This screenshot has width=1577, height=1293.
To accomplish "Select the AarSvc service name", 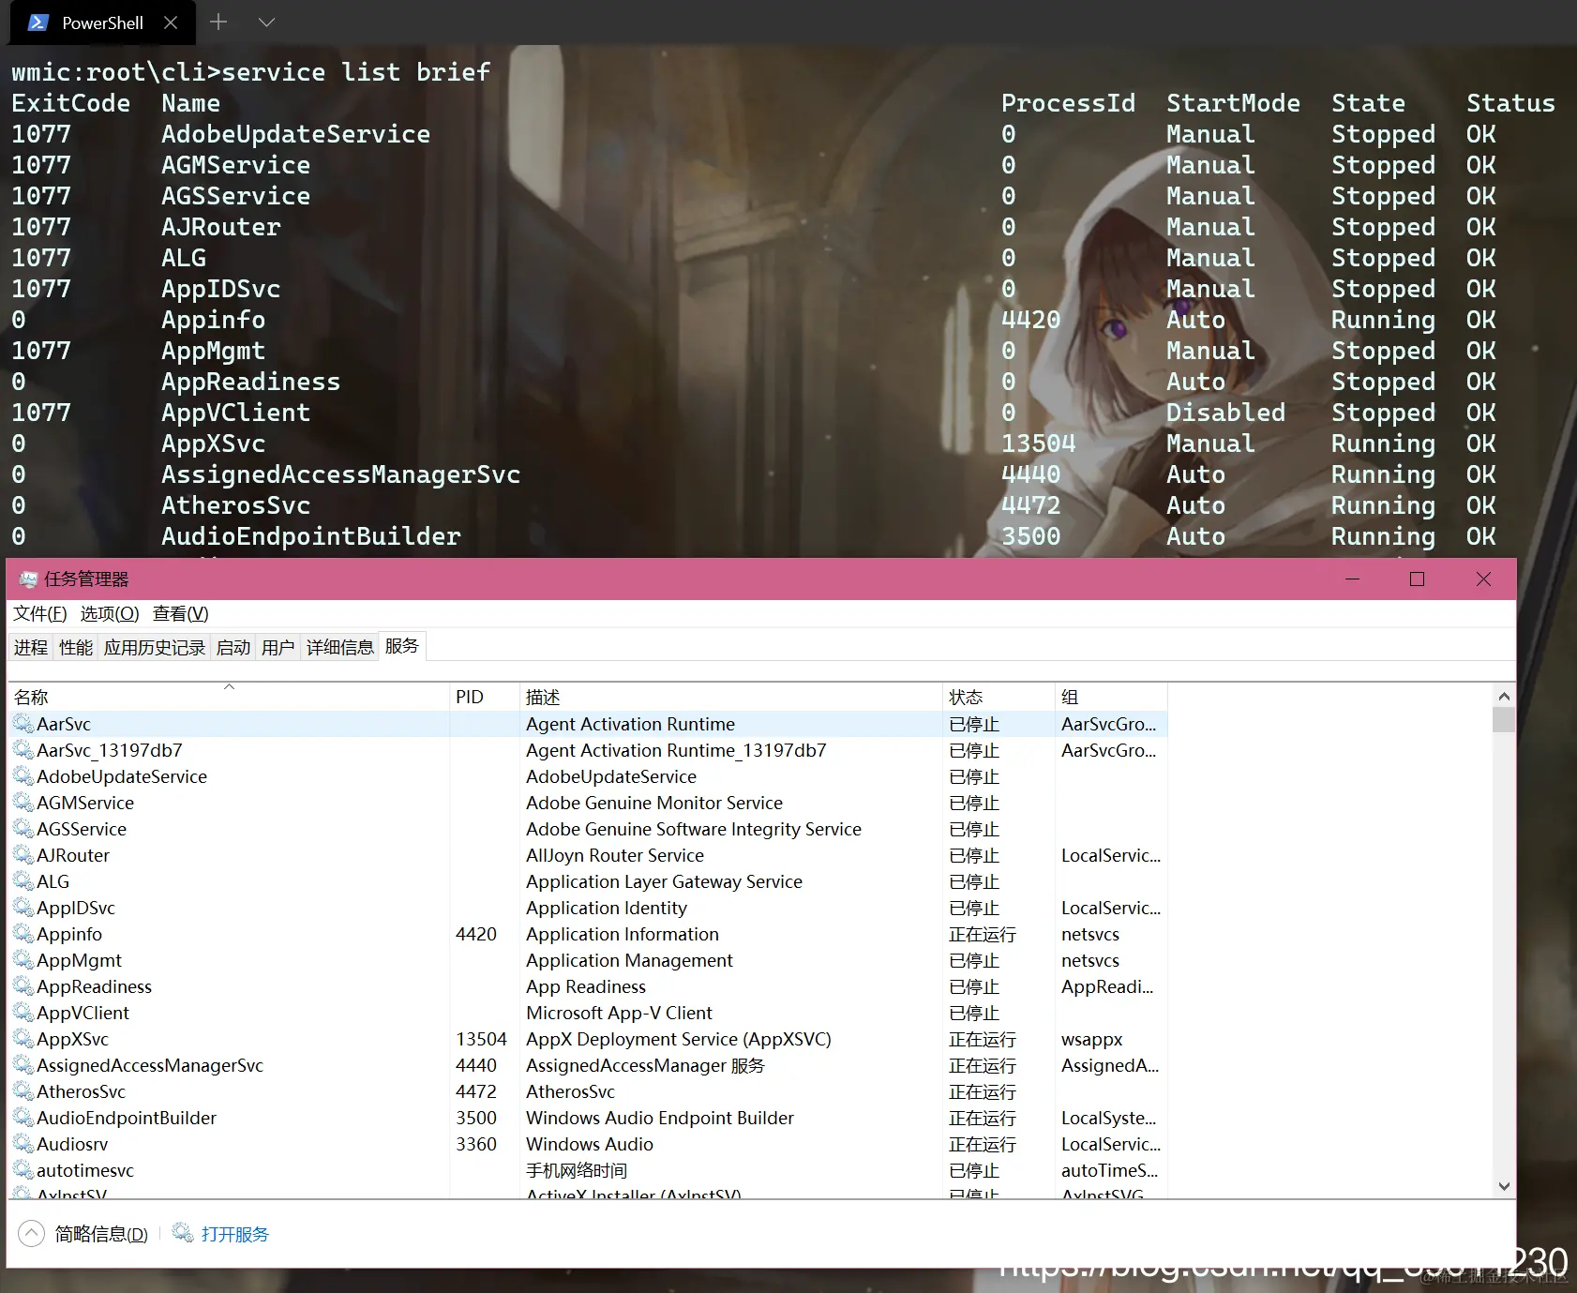I will tap(64, 724).
